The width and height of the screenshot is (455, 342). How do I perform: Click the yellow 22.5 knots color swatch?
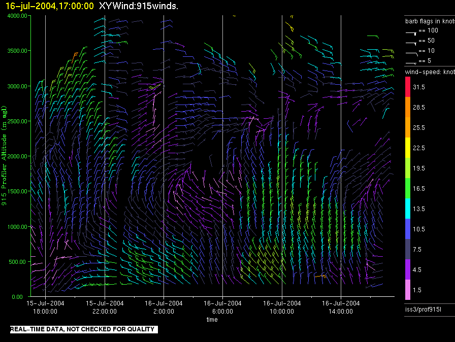(x=408, y=148)
